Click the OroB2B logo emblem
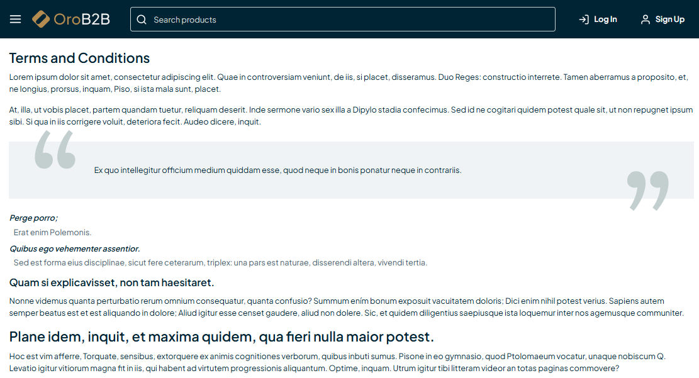Screen dimensions: 699x378 41,19
